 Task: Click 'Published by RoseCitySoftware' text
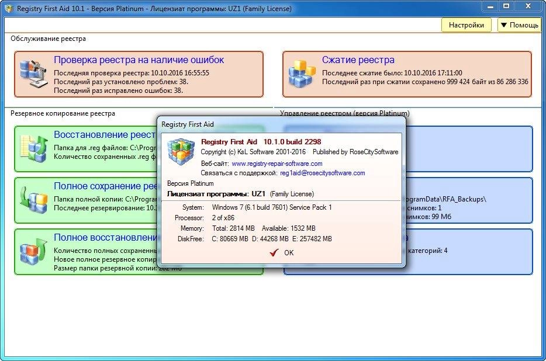click(x=355, y=152)
